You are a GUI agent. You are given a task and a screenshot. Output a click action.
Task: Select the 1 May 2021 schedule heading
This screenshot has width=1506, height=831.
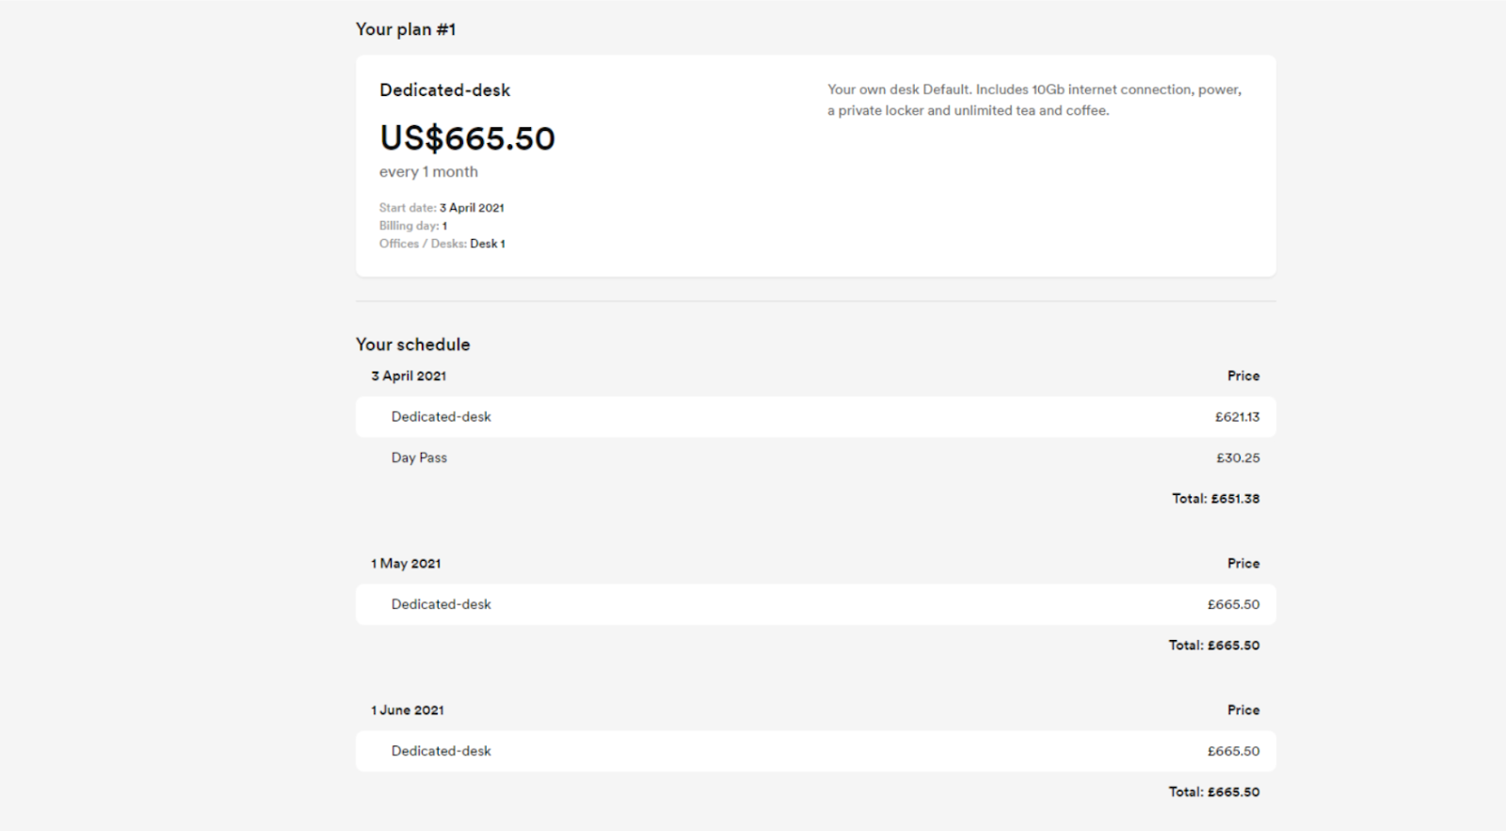406,564
